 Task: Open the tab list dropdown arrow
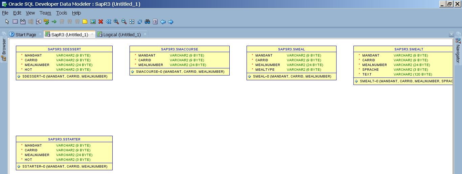(451, 35)
